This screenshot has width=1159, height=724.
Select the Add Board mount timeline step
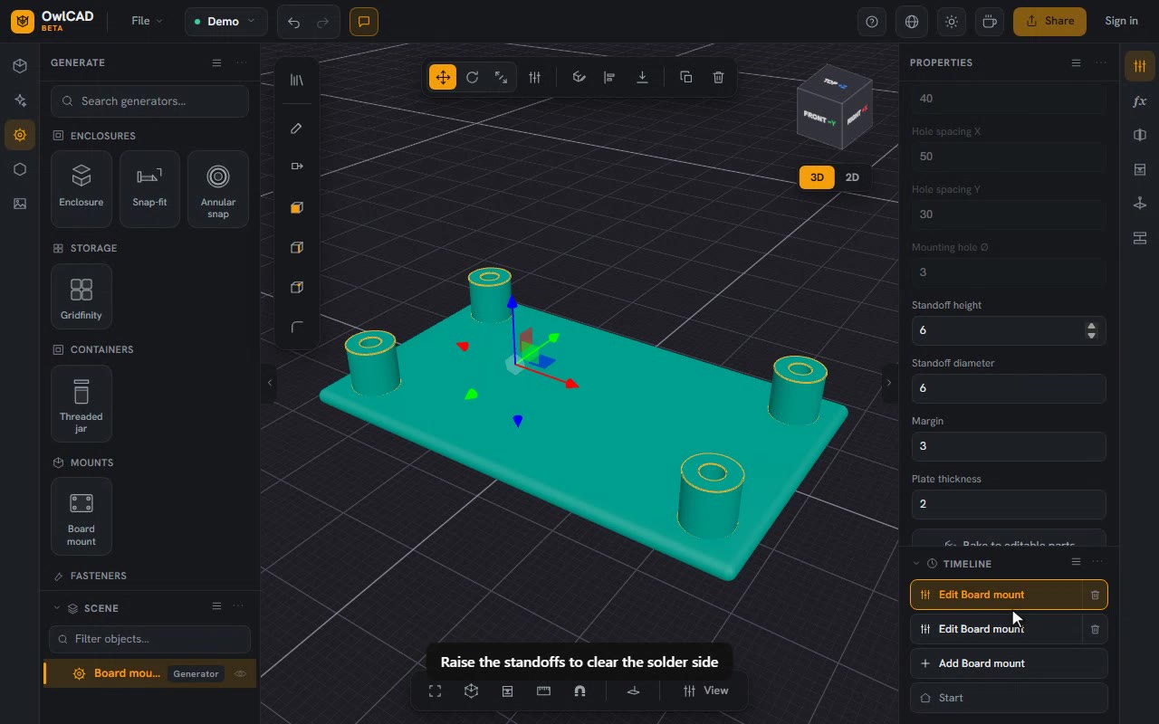(x=1009, y=663)
